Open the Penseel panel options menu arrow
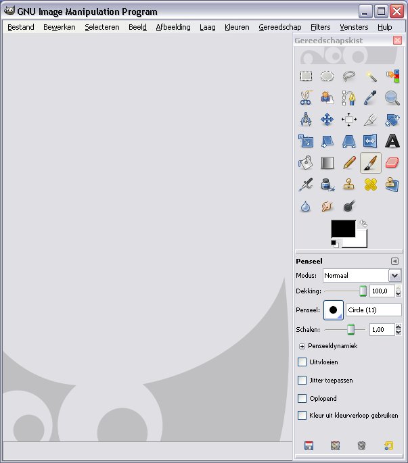Viewport: 408px width, 463px height. pyautogui.click(x=394, y=261)
